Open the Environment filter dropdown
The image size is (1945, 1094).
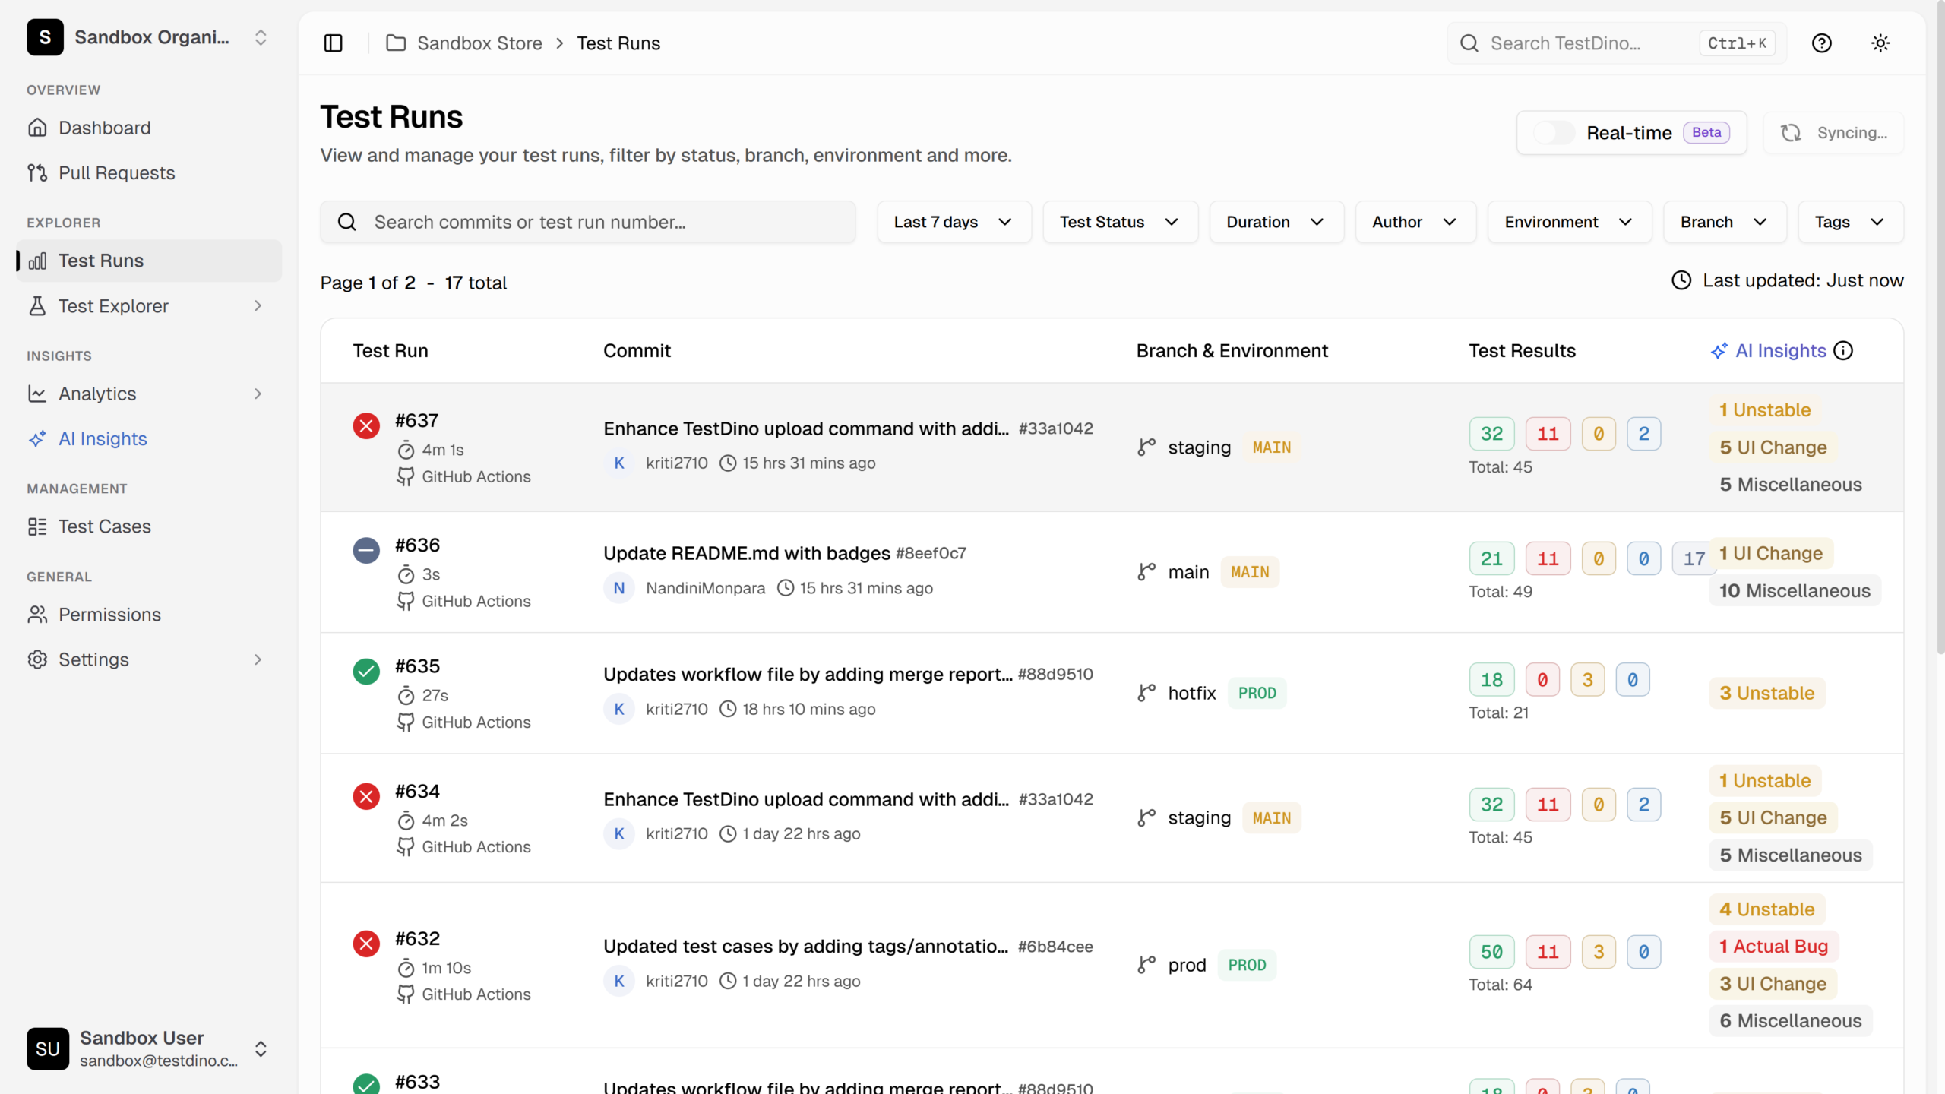(x=1568, y=222)
